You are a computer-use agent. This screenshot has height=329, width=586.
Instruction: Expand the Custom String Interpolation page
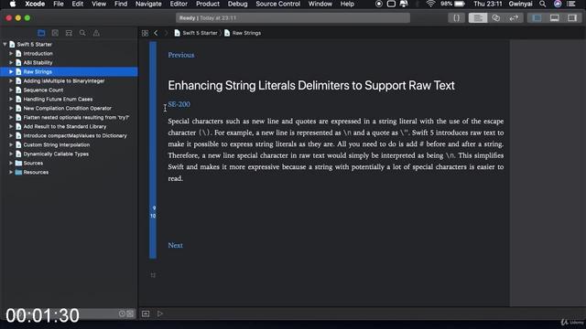click(11, 144)
